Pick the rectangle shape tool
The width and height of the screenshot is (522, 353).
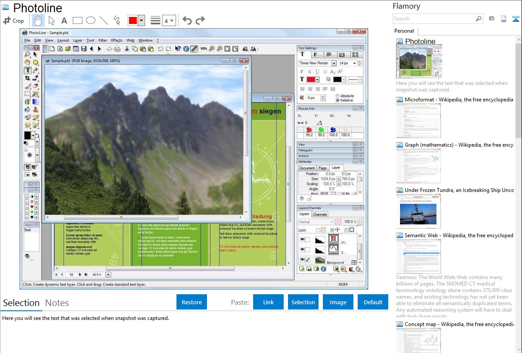(77, 20)
